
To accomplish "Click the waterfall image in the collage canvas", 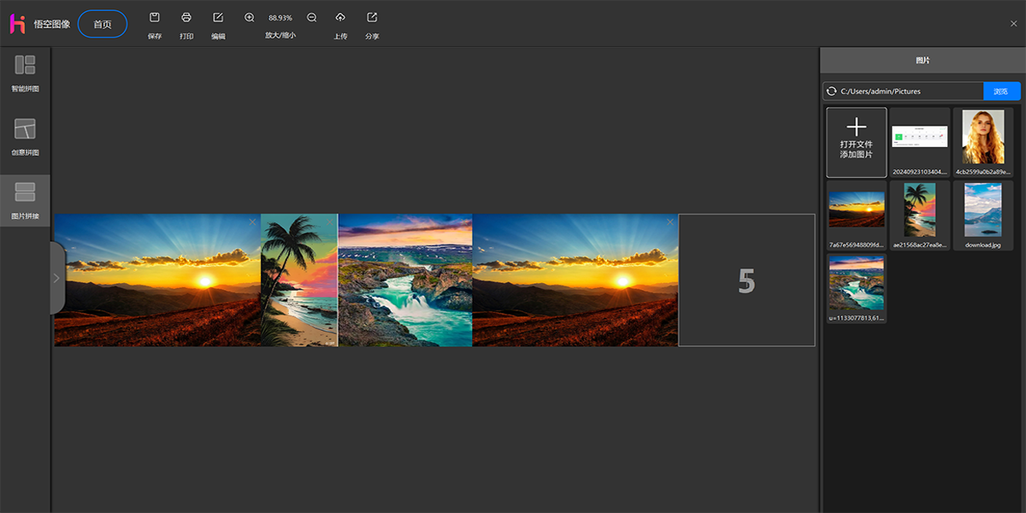I will click(405, 280).
